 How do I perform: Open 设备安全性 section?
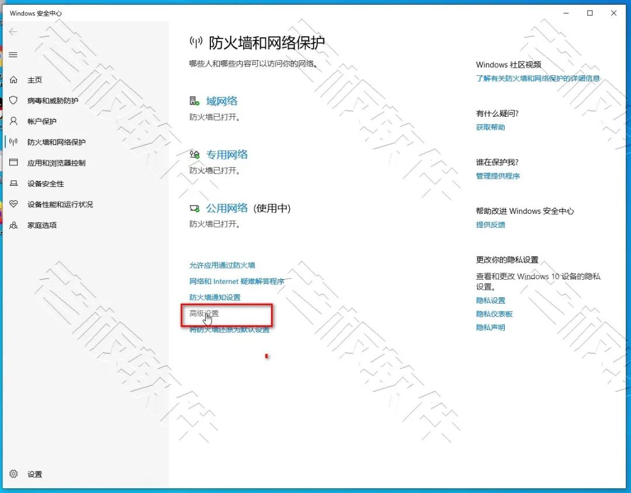coord(46,184)
